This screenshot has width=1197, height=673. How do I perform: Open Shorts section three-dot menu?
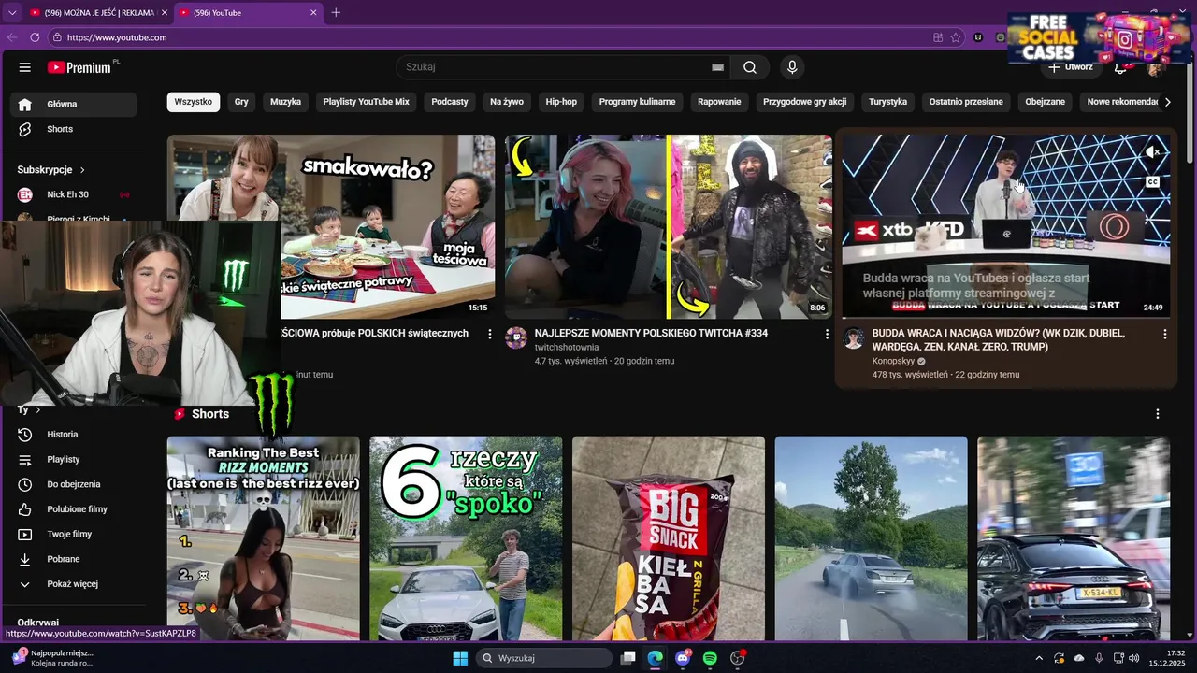pyautogui.click(x=1157, y=414)
